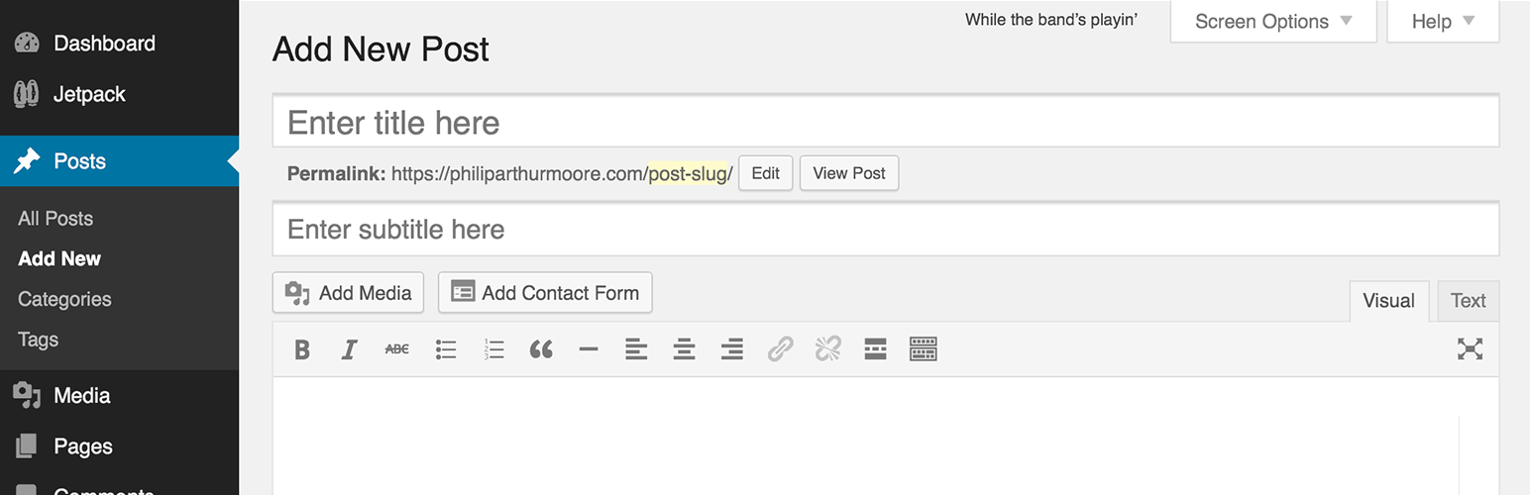Insert a blockquote
Viewport: 1530px width, 495px height.
(x=541, y=349)
